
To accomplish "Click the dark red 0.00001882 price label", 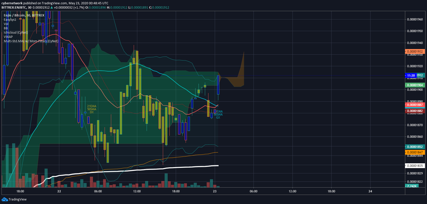I will [415, 111].
